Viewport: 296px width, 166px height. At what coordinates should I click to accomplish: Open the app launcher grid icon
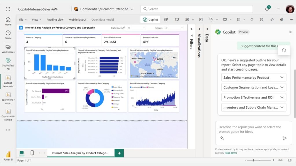8,9
